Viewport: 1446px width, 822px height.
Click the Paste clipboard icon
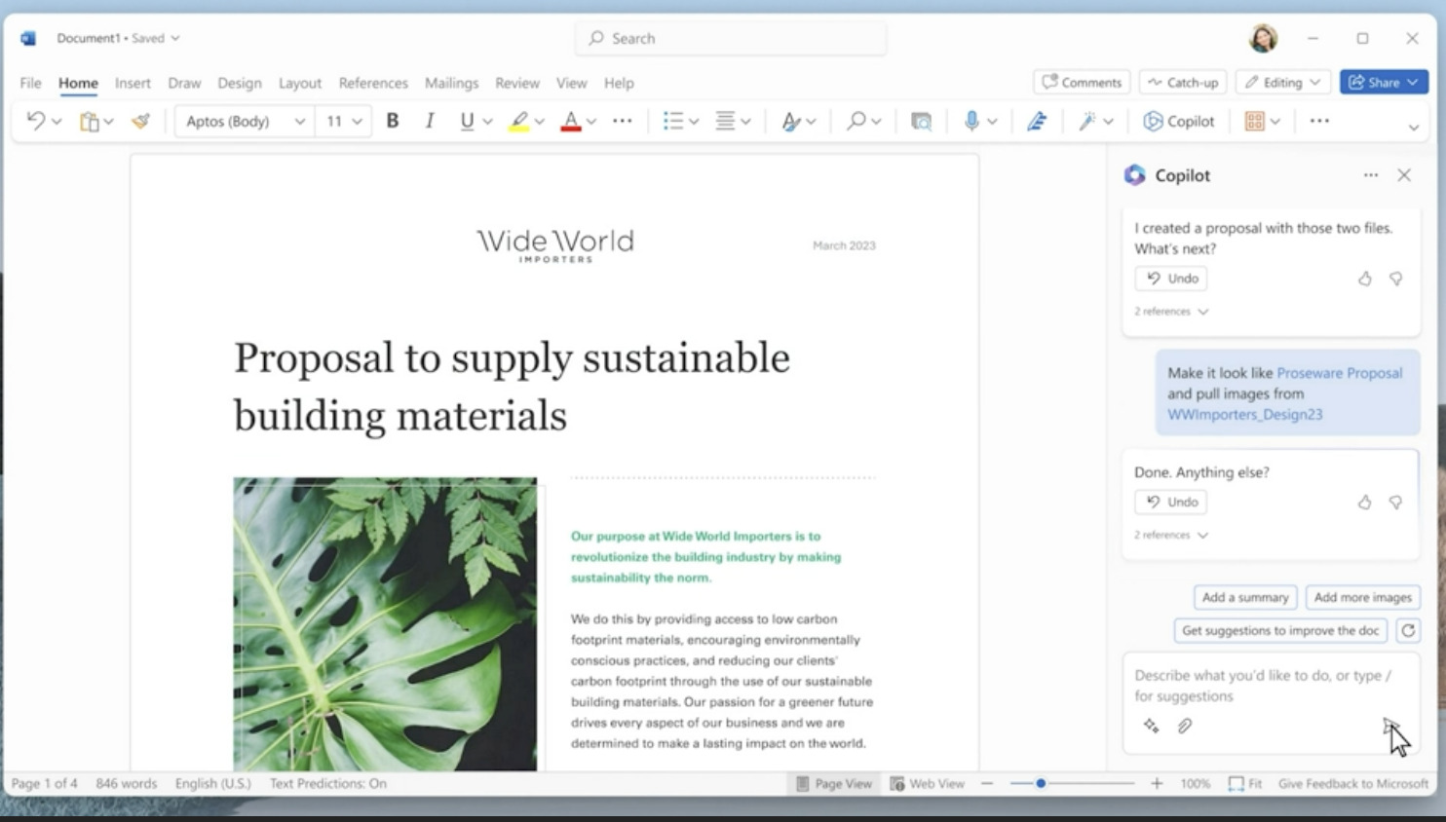pos(90,121)
